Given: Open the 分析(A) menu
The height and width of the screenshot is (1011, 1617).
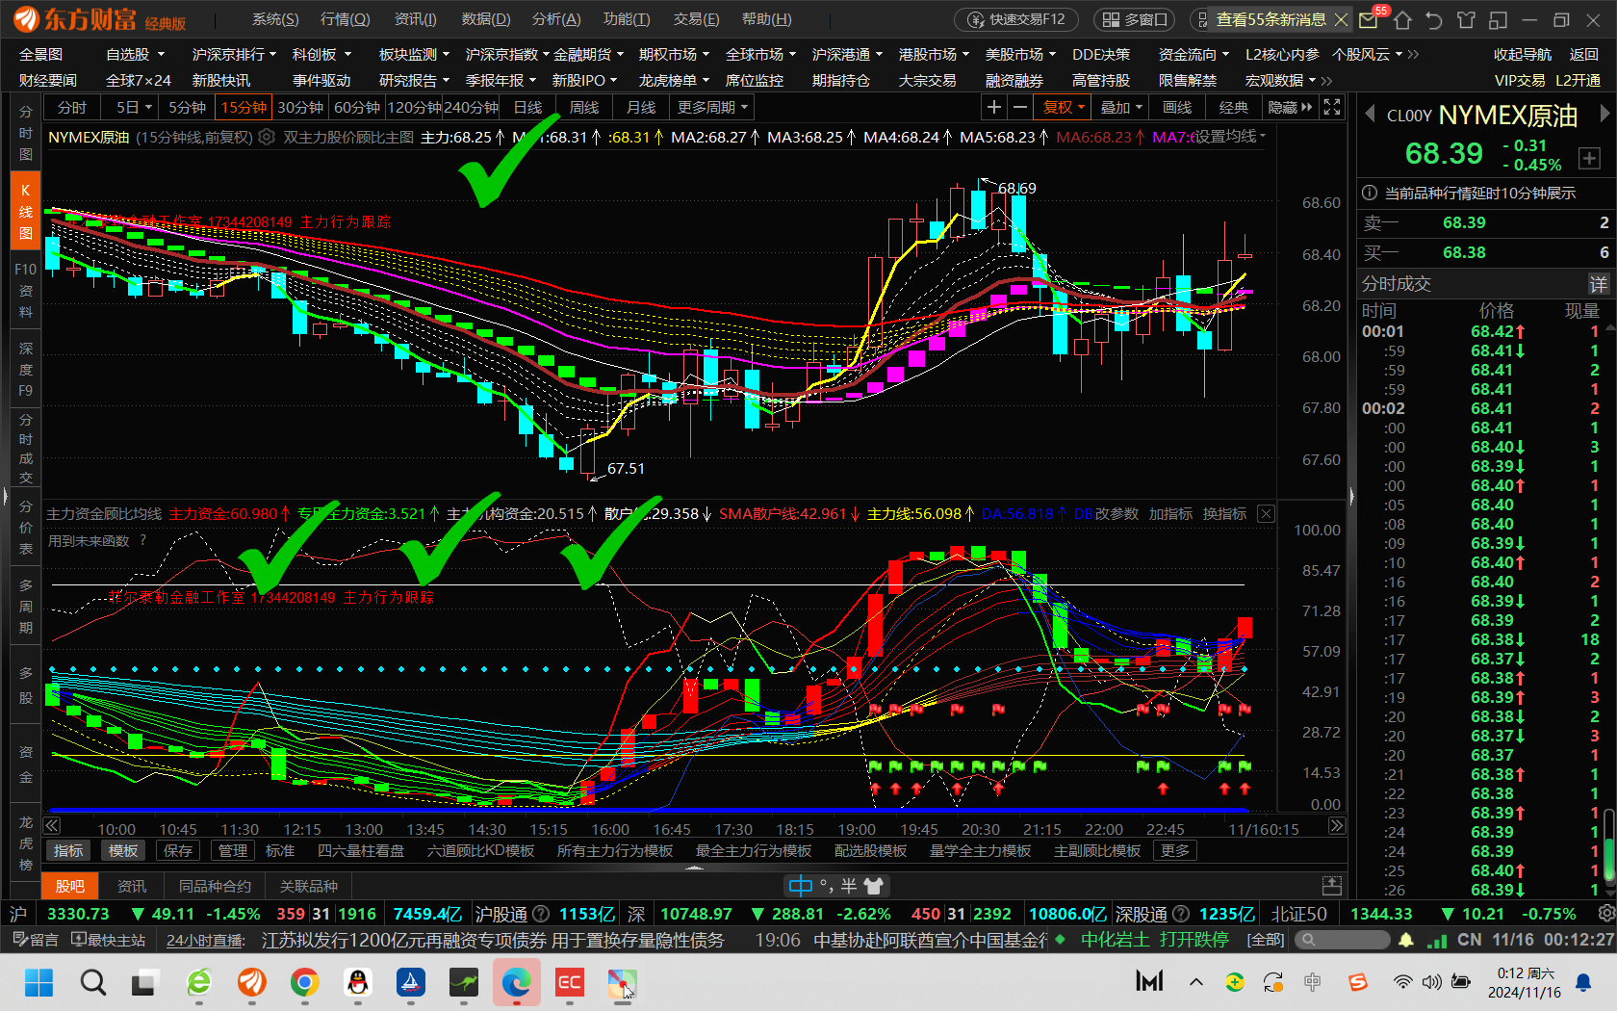Looking at the screenshot, I should 556,19.
